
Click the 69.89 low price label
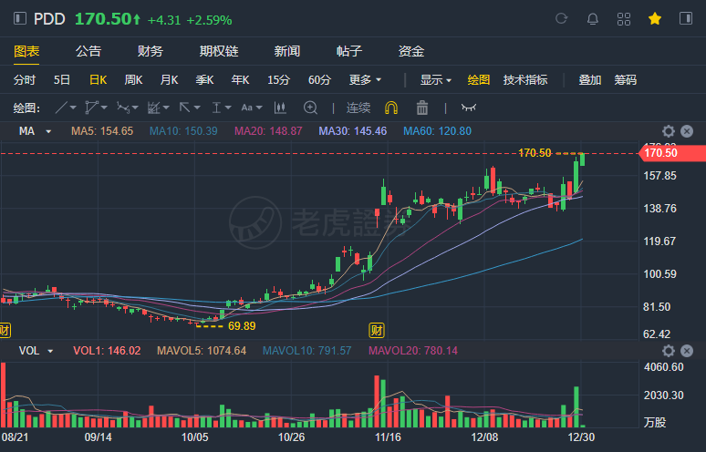point(242,326)
